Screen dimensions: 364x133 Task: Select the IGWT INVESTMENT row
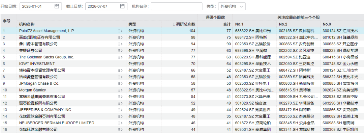pos(182,64)
